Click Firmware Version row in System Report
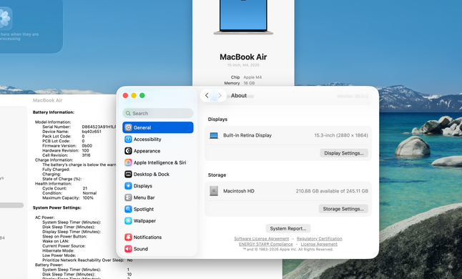This screenshot has width=462, height=279. [x=67, y=145]
